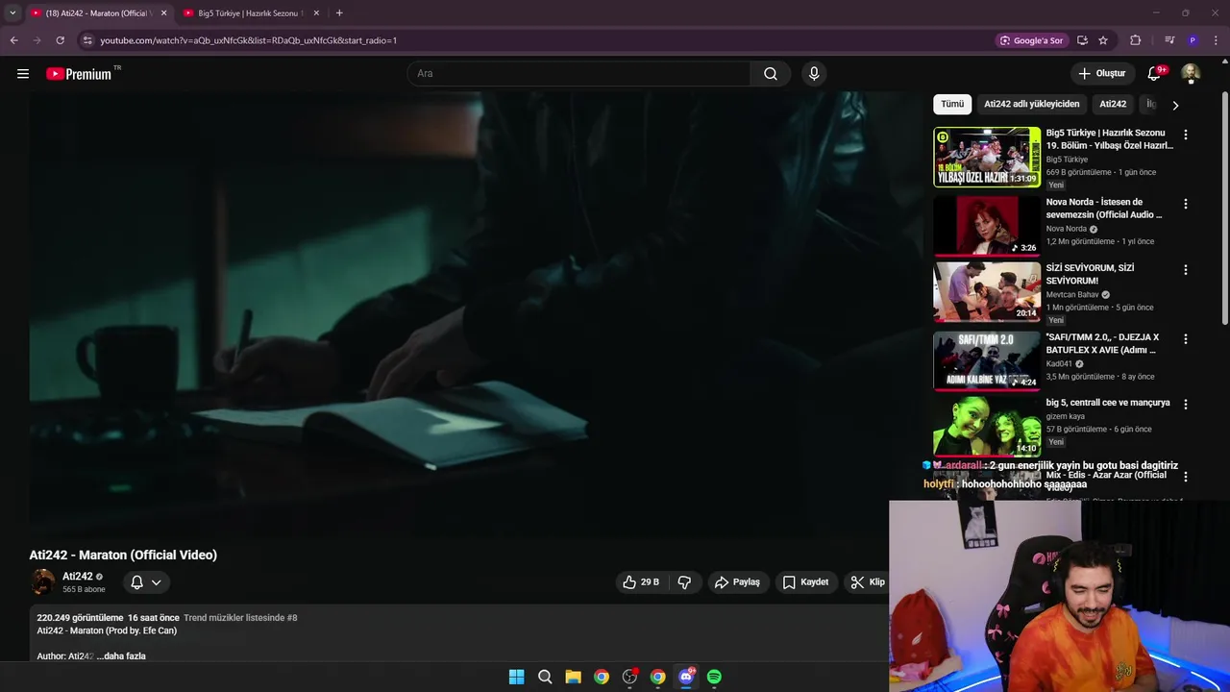Open the YouTube account avatar menu
1230x692 pixels.
[1191, 74]
